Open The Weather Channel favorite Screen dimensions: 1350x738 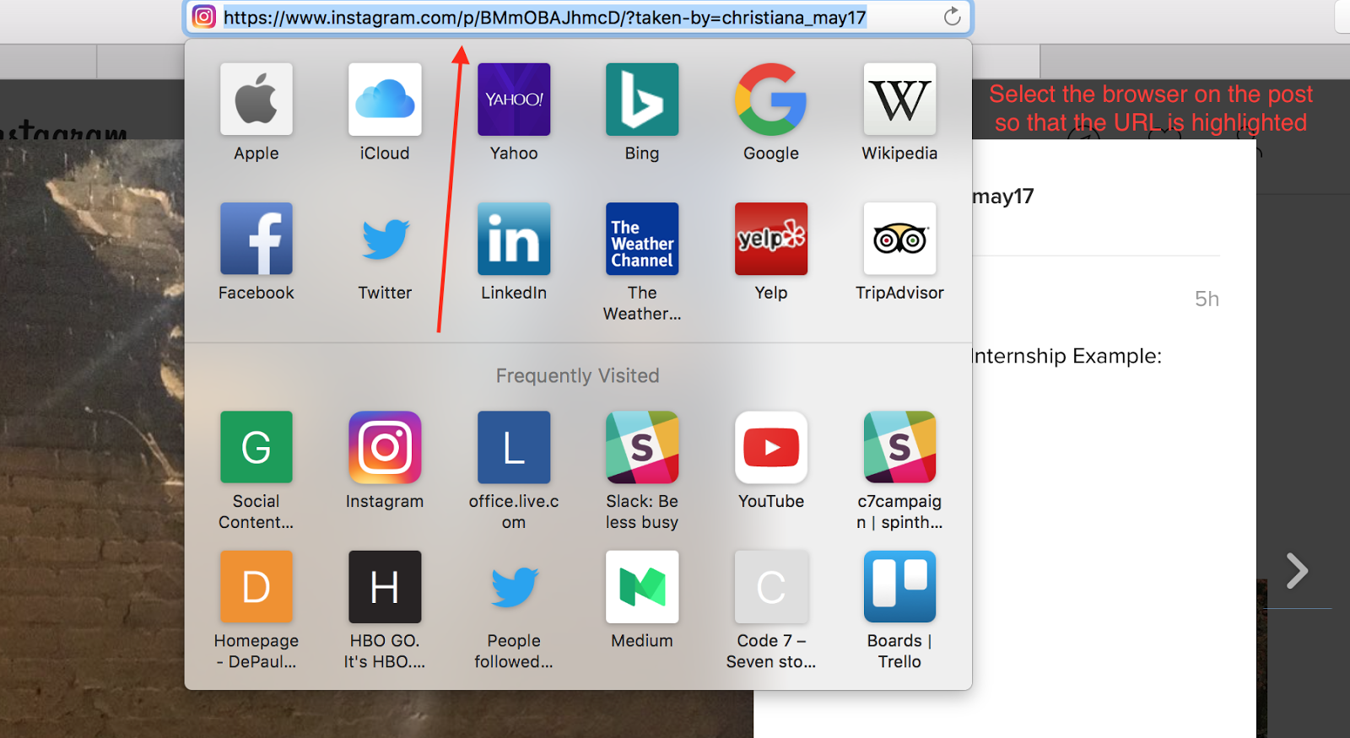pyautogui.click(x=642, y=239)
